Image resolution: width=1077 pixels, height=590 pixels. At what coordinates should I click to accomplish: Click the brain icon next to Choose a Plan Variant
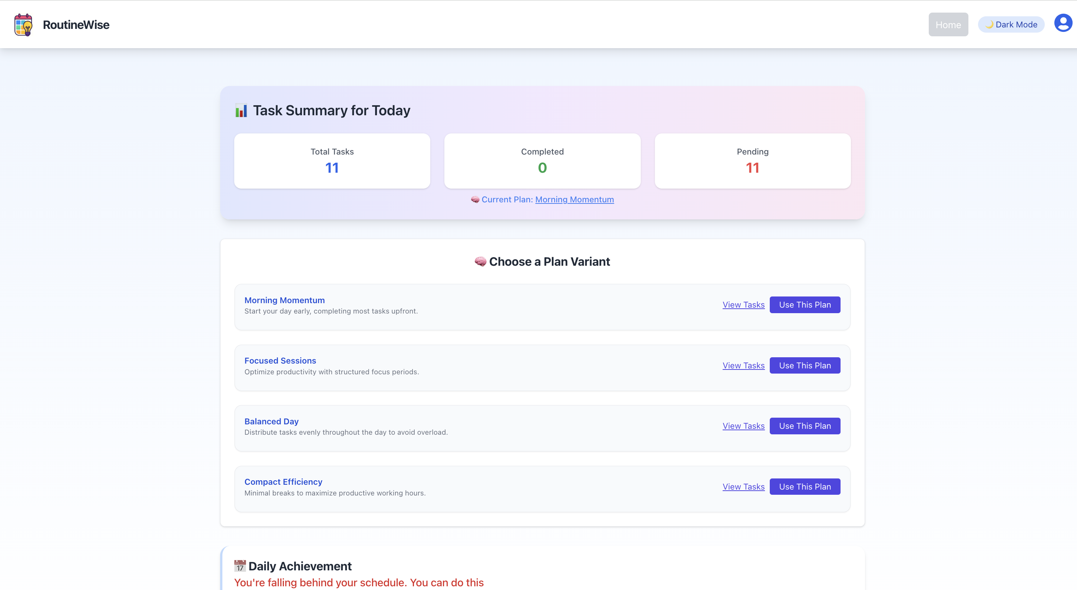point(480,262)
